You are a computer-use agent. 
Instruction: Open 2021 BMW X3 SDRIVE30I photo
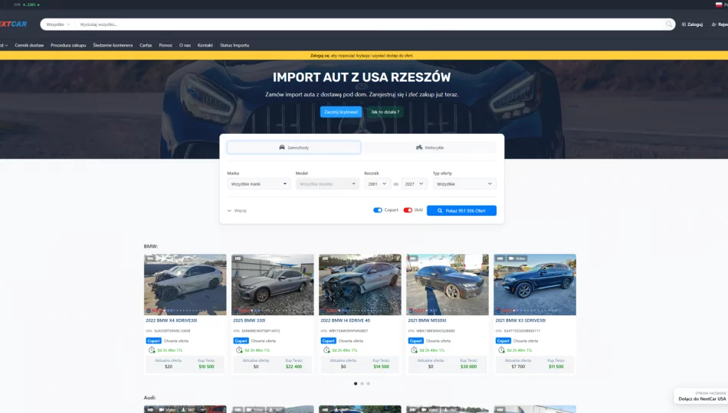535,285
